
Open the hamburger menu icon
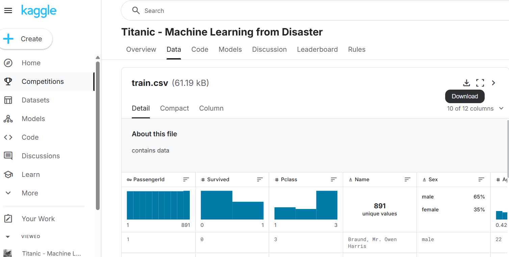(x=8, y=11)
